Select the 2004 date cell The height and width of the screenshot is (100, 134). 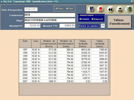click(25, 72)
